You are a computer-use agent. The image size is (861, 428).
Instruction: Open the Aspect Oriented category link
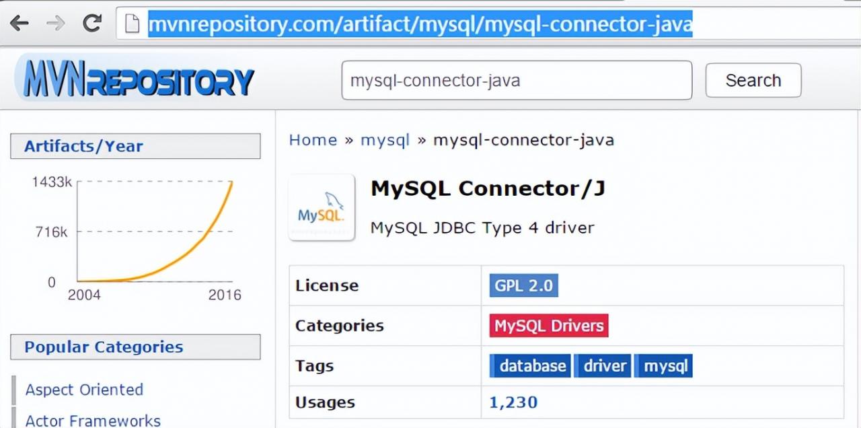[84, 390]
